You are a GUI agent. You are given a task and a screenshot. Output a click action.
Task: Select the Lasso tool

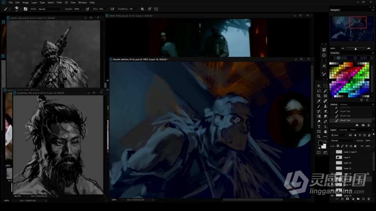319,91
